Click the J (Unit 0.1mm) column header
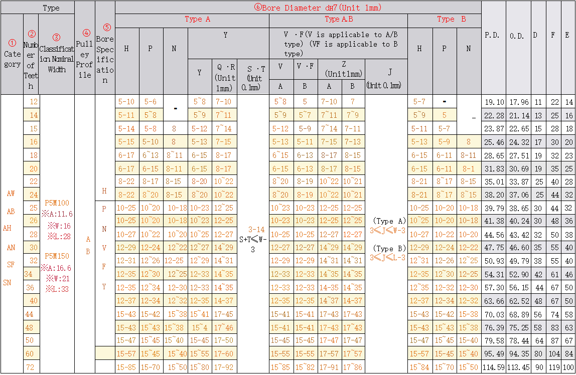576x375 pixels. pos(387,78)
